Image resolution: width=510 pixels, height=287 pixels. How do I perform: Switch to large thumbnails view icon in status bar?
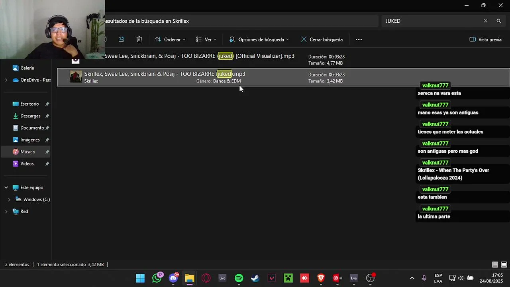[504, 265]
